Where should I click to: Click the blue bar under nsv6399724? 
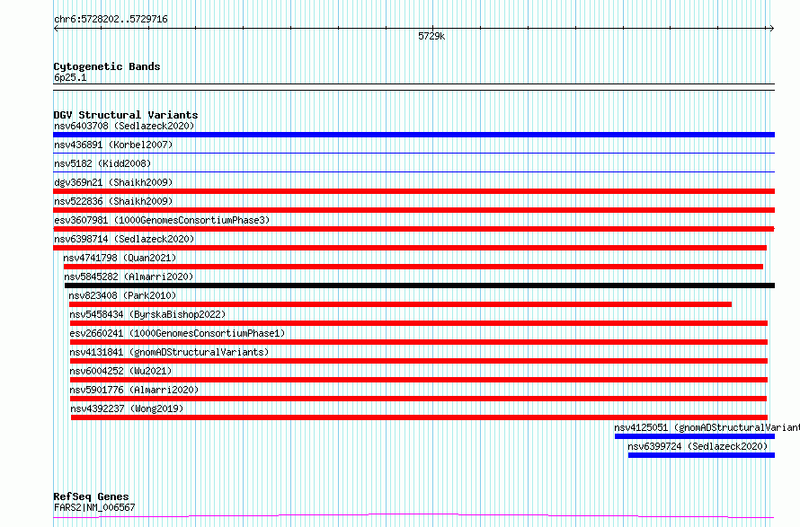(x=701, y=455)
